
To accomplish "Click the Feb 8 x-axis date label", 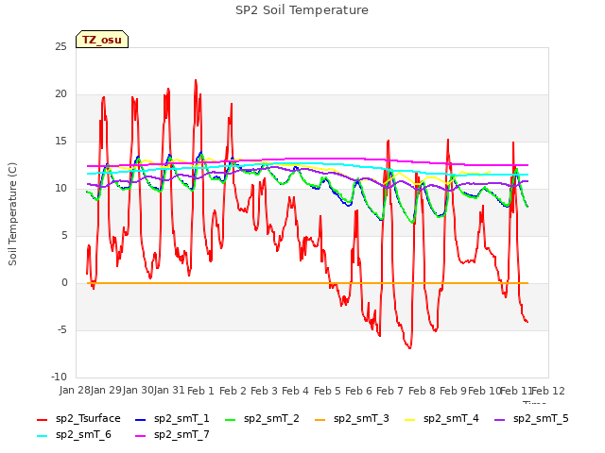I will 422,391.
